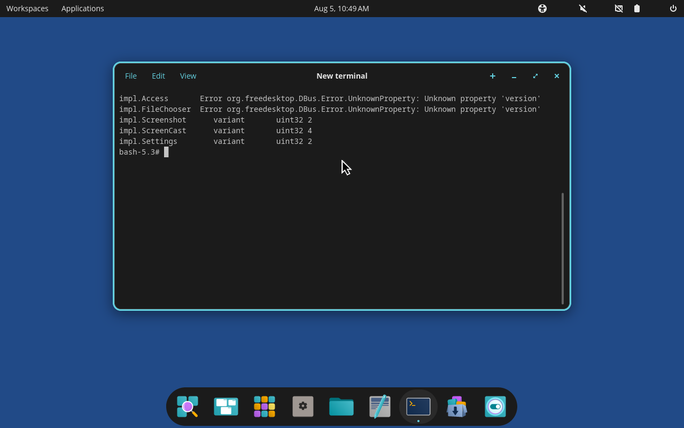Open Workspaces overview in top panel
The image size is (684, 428).
point(27,9)
